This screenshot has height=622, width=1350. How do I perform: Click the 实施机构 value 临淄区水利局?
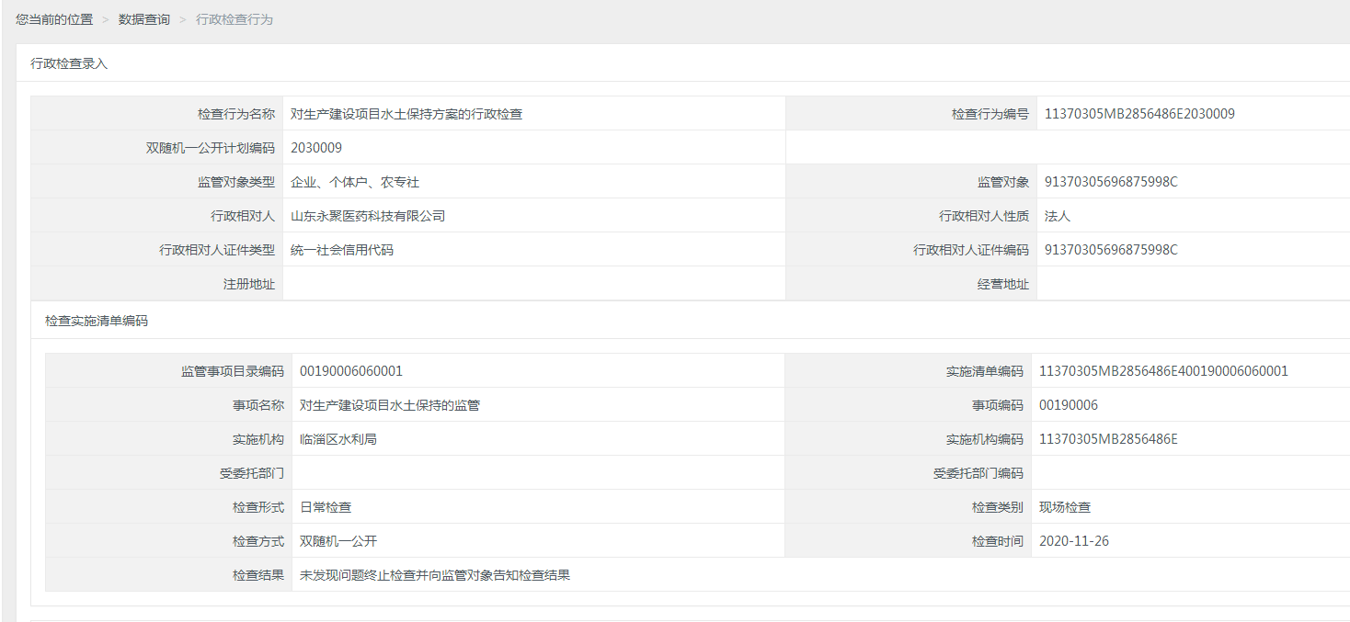338,439
